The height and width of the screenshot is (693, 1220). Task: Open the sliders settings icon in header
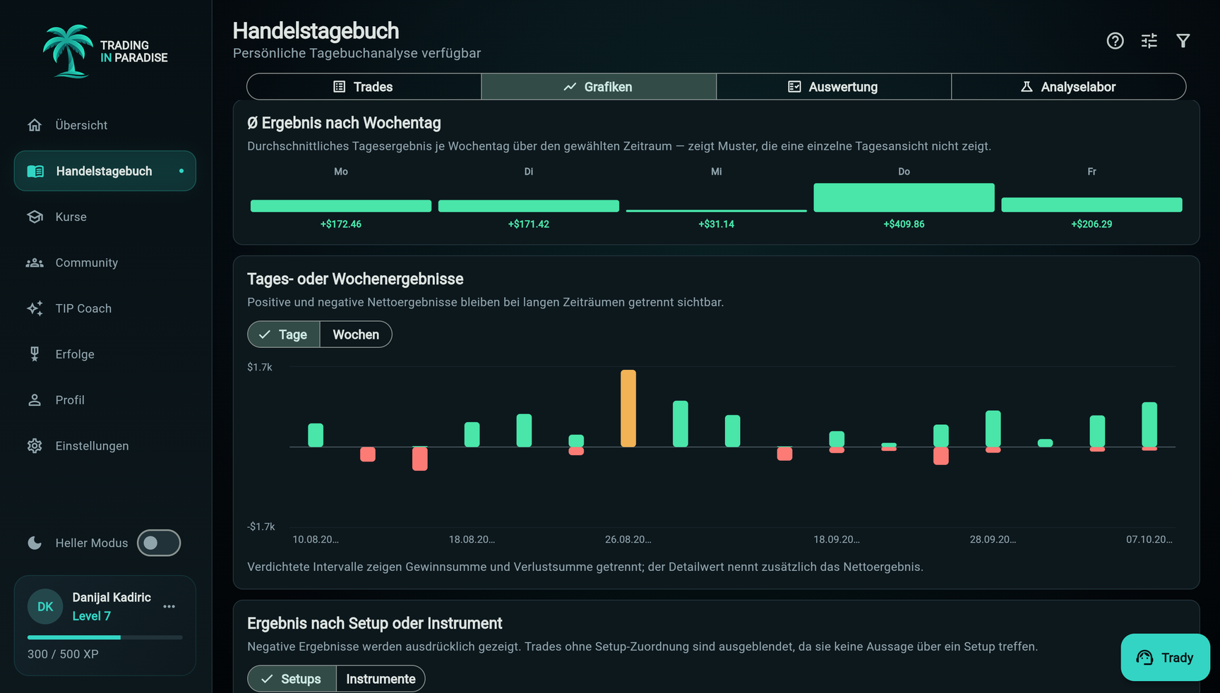1149,41
